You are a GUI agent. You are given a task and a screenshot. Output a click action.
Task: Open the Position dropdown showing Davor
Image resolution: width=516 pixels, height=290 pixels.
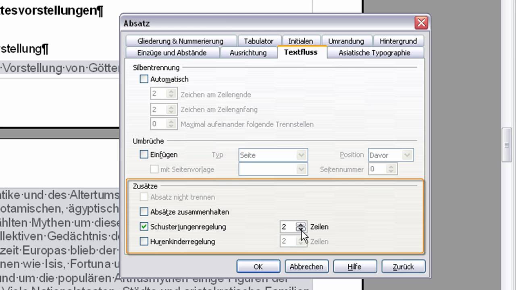[391, 155]
